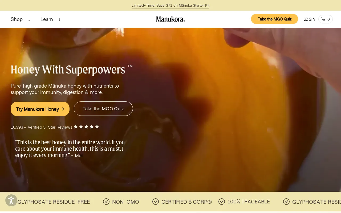The height and width of the screenshot is (213, 341).
Task: Click the 16,393+ Verified 5-Star Reviews text
Action: coord(42,127)
